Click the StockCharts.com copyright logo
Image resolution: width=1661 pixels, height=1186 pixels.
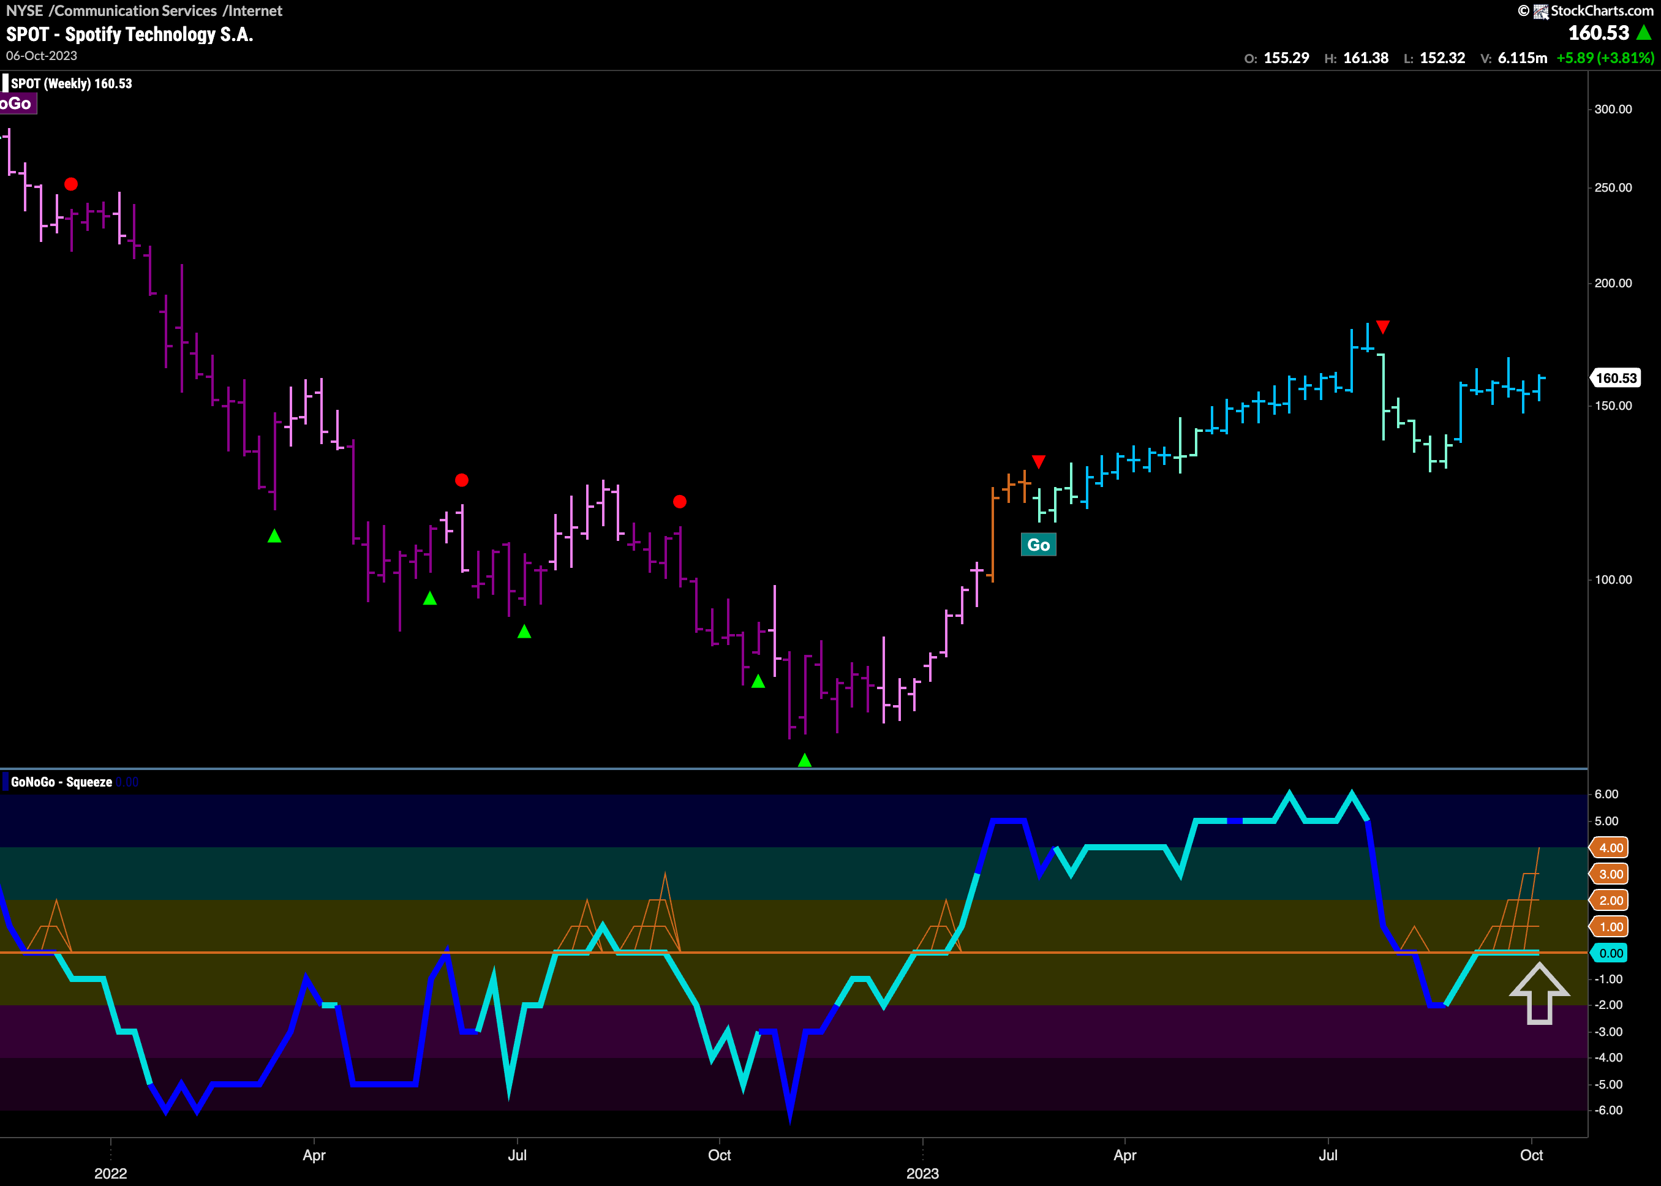point(1585,10)
